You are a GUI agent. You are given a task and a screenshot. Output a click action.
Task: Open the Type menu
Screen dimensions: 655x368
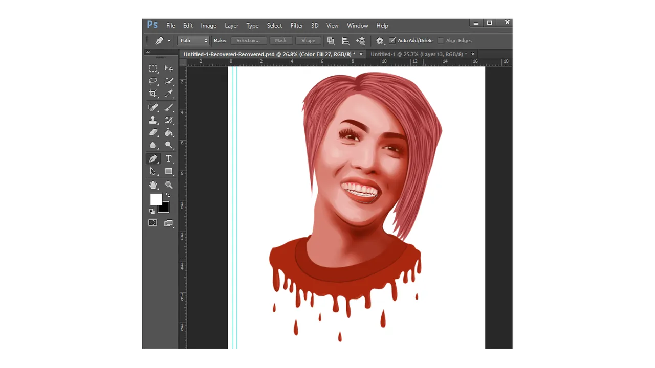(252, 26)
